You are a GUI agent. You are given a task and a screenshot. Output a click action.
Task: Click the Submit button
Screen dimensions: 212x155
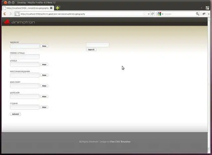(16, 114)
